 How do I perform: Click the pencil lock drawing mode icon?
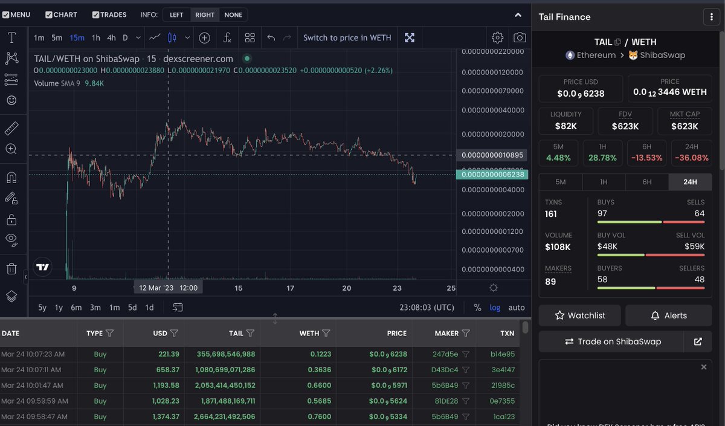tap(11, 198)
